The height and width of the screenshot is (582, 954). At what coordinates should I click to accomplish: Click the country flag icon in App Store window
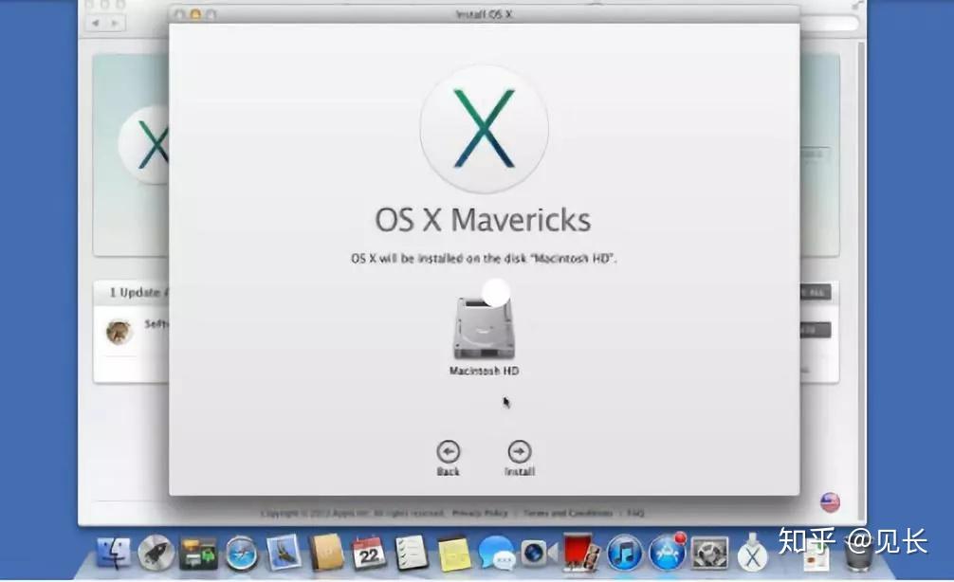click(x=830, y=502)
